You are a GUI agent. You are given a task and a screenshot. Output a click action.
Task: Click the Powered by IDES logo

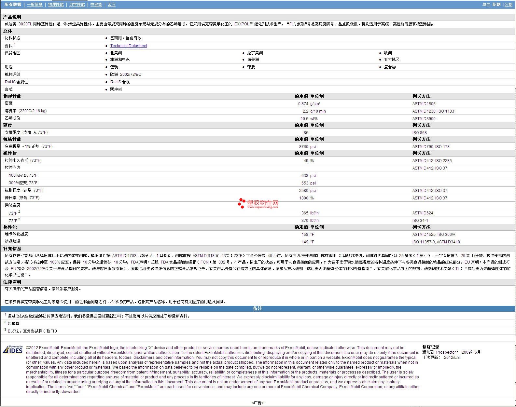coord(13,349)
